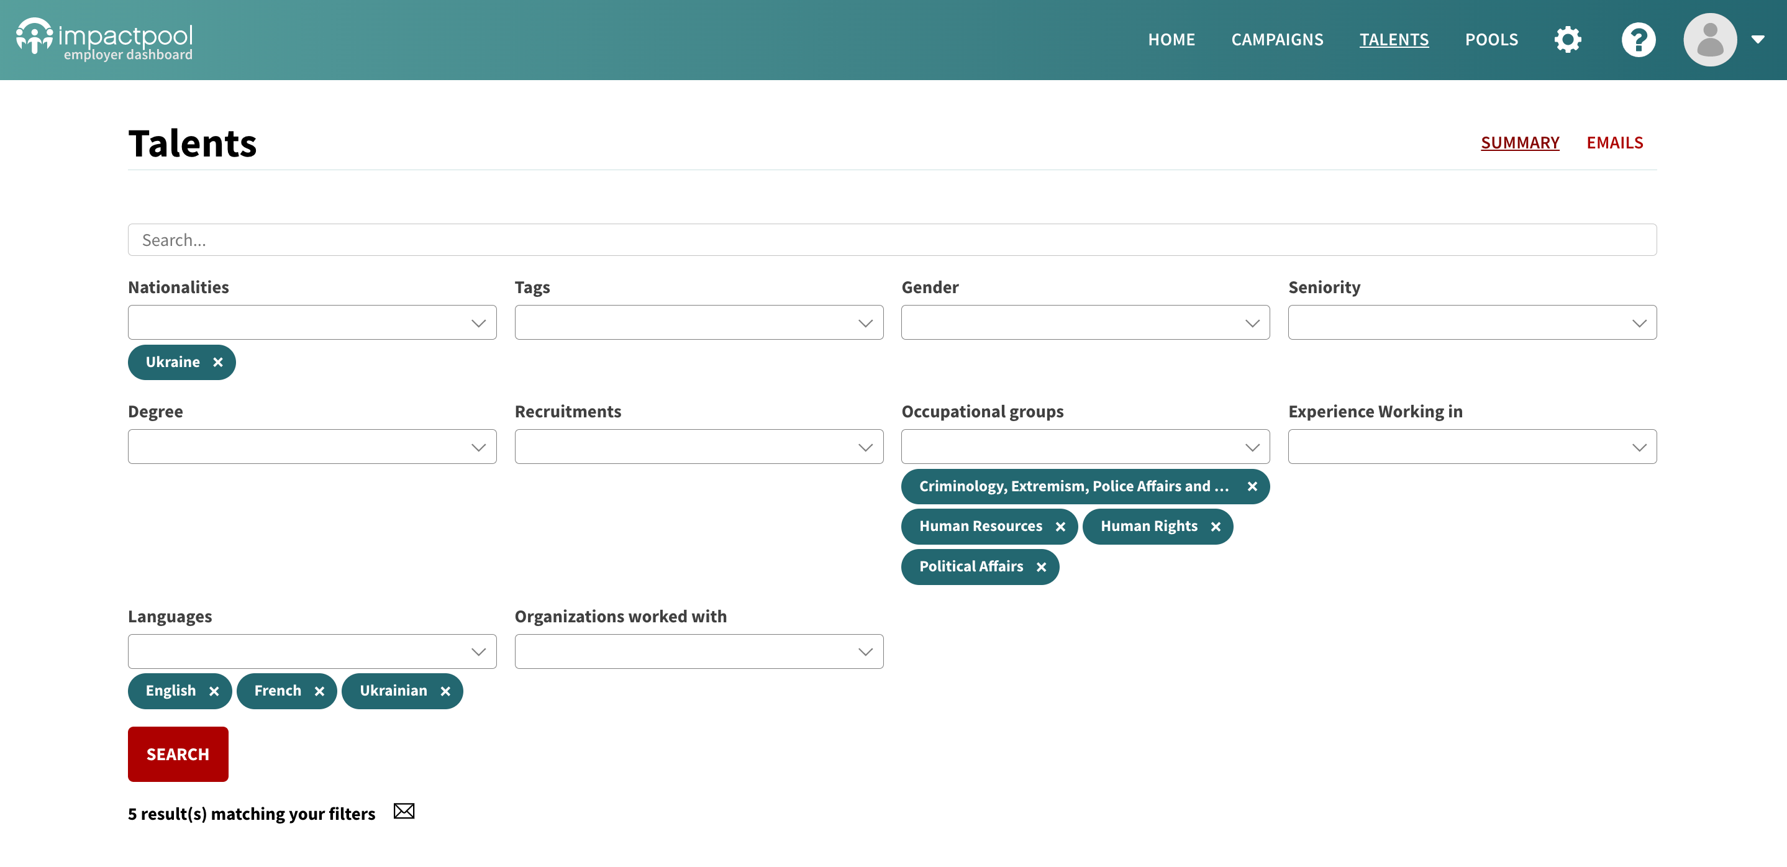This screenshot has height=867, width=1787.
Task: Remove the Ukrainian language filter tag
Action: pos(445,691)
